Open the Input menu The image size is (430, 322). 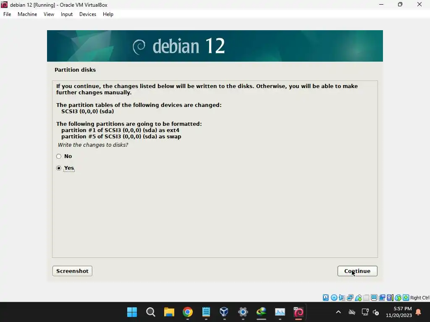point(67,14)
